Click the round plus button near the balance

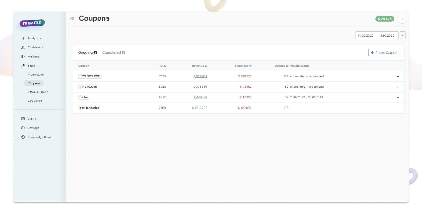point(402,19)
